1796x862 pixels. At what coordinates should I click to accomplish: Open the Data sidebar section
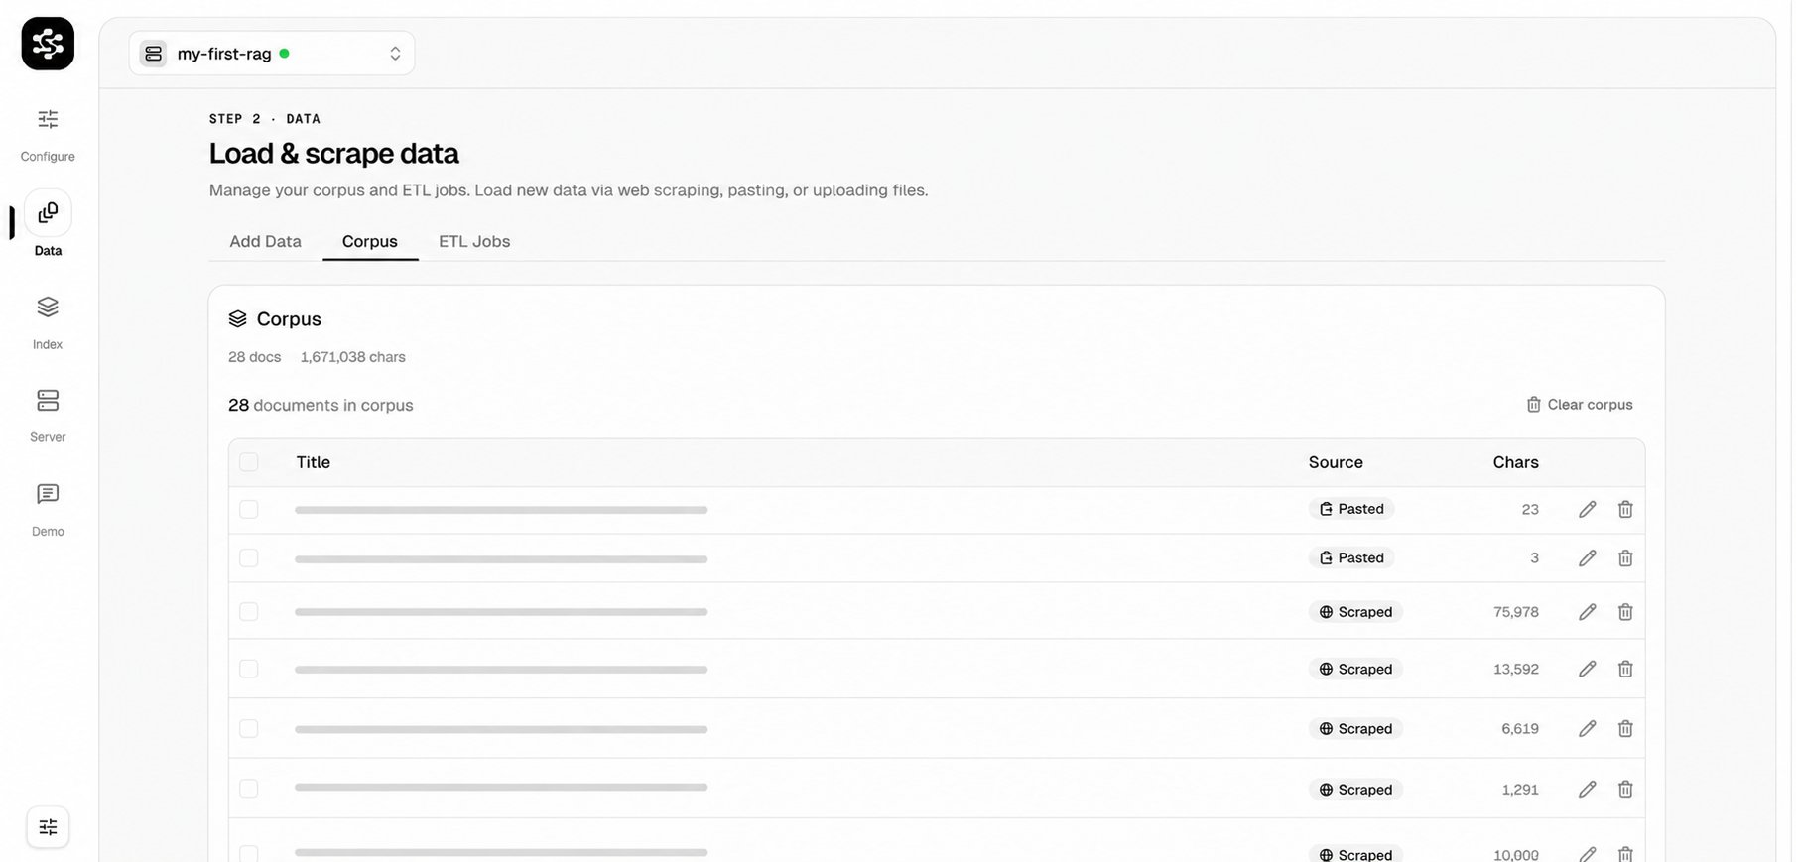48,225
